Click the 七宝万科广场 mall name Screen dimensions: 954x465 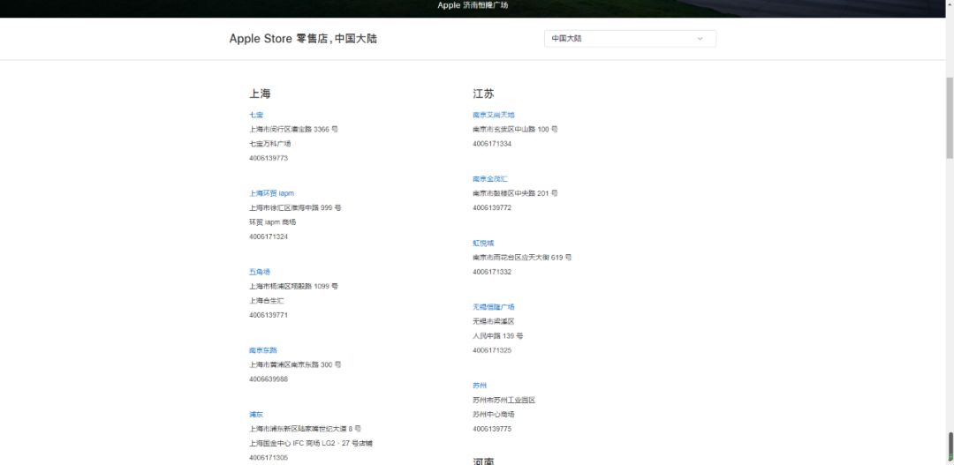click(269, 144)
